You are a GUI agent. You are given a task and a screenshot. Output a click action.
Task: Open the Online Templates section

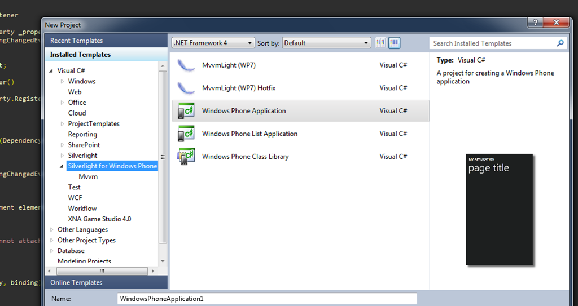click(x=106, y=282)
